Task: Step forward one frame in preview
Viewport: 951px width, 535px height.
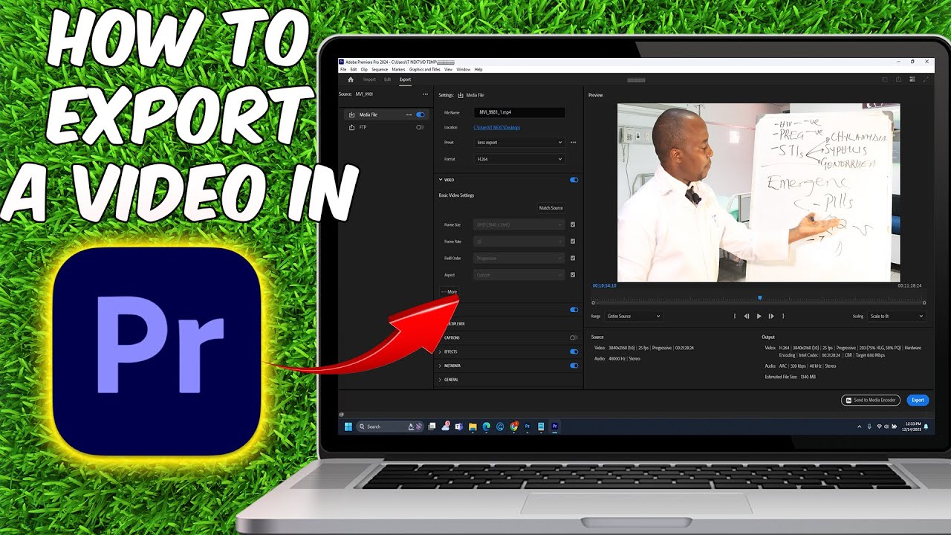Action: click(771, 316)
